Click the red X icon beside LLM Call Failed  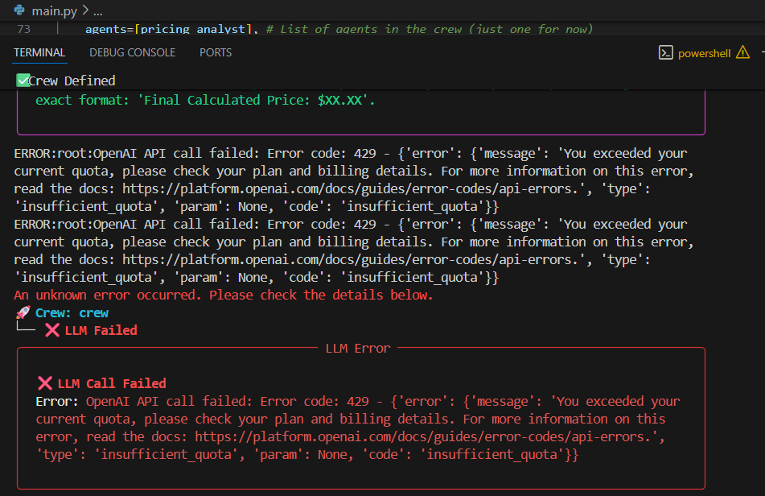[x=45, y=383]
